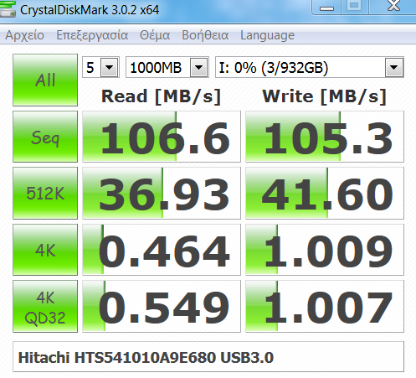Open the Επεξεργασία menu
This screenshot has width=416, height=378.
coord(92,35)
